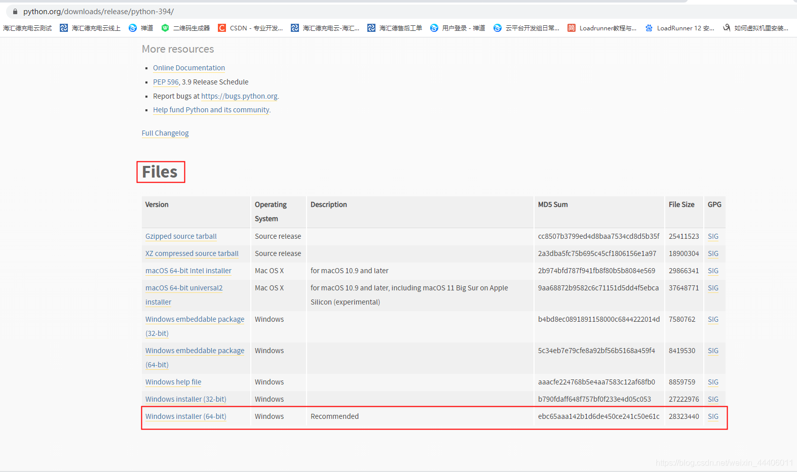Open the 云平台开发组日常 bookmark
The height and width of the screenshot is (472, 797).
coord(526,28)
